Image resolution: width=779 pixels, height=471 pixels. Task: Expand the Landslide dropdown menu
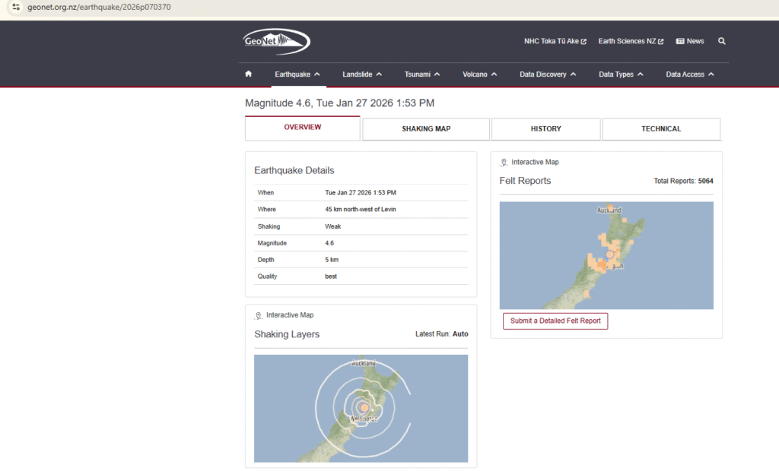[x=362, y=74]
